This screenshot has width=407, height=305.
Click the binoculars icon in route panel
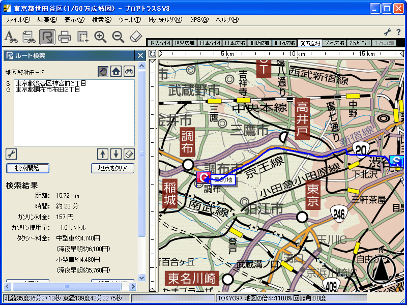(x=129, y=71)
